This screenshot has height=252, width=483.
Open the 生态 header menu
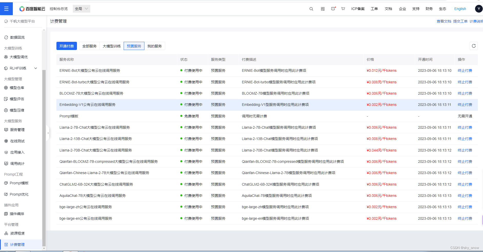point(442,9)
